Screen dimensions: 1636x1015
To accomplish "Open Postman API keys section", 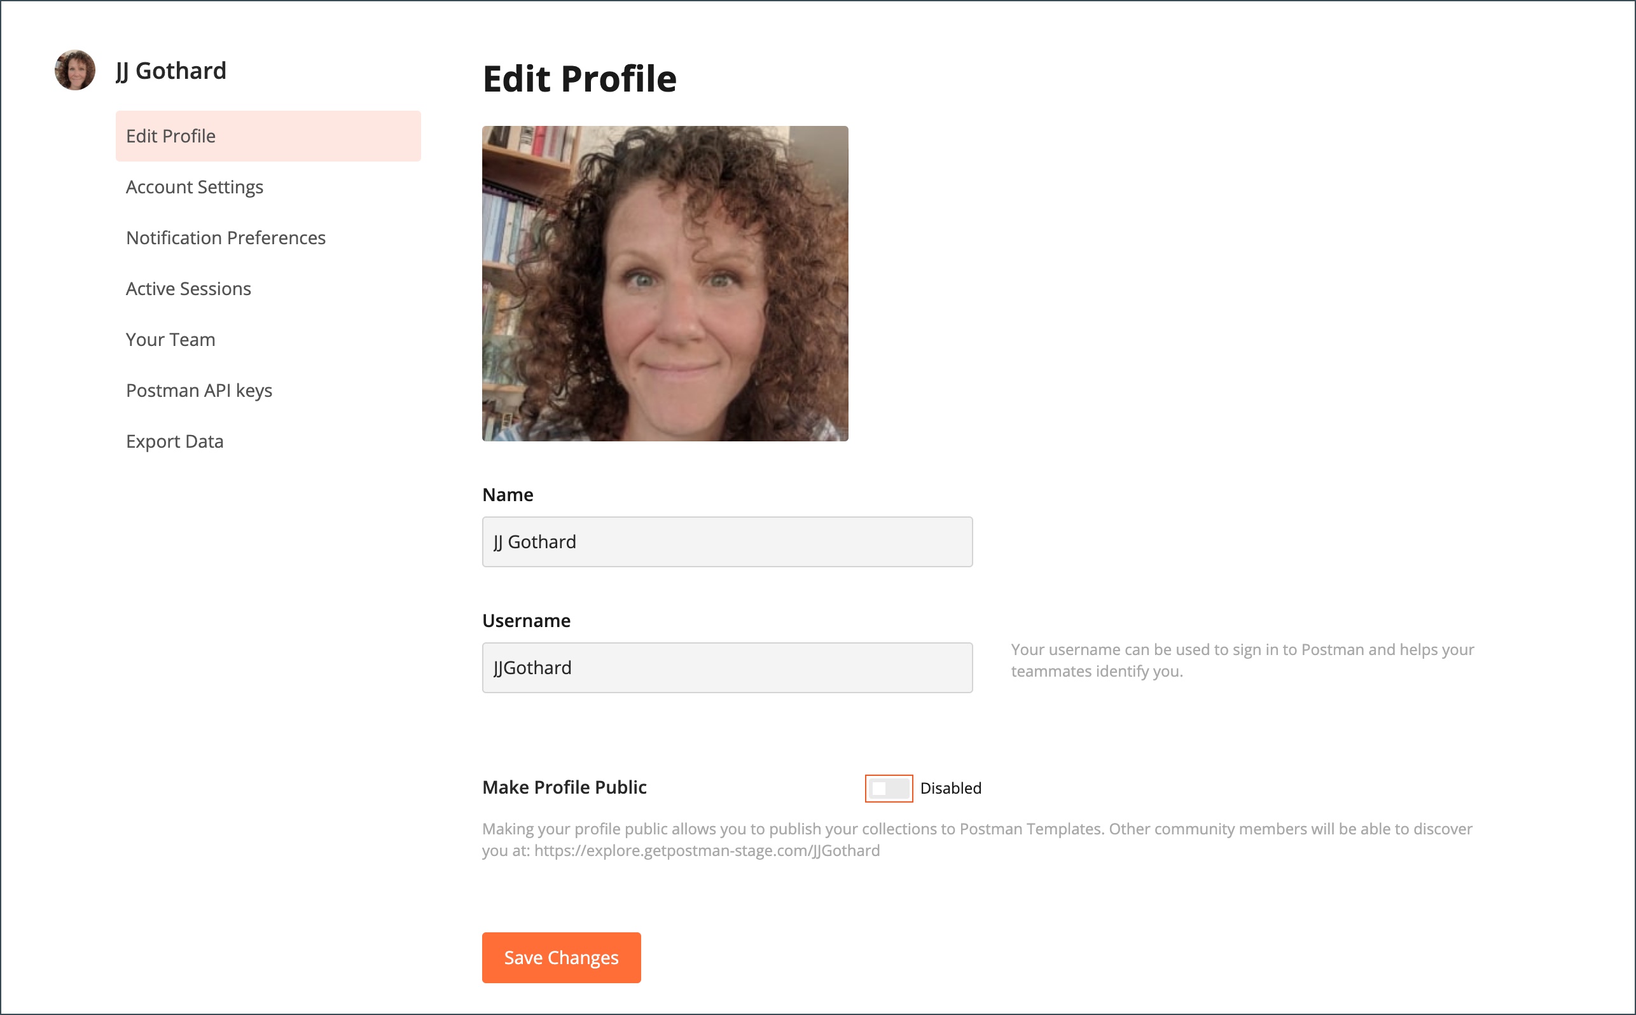I will click(198, 390).
